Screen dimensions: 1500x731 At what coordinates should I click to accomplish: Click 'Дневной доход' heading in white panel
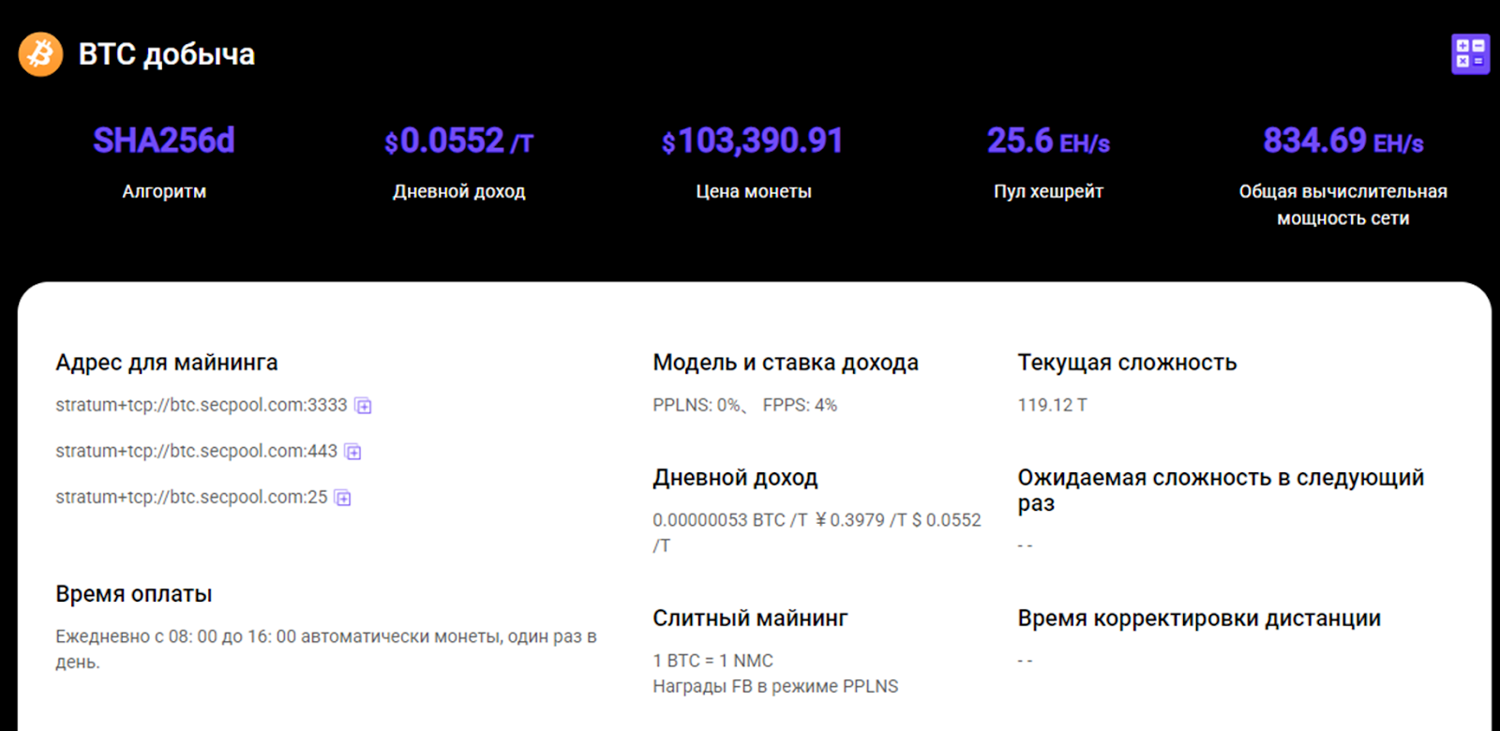click(x=735, y=478)
